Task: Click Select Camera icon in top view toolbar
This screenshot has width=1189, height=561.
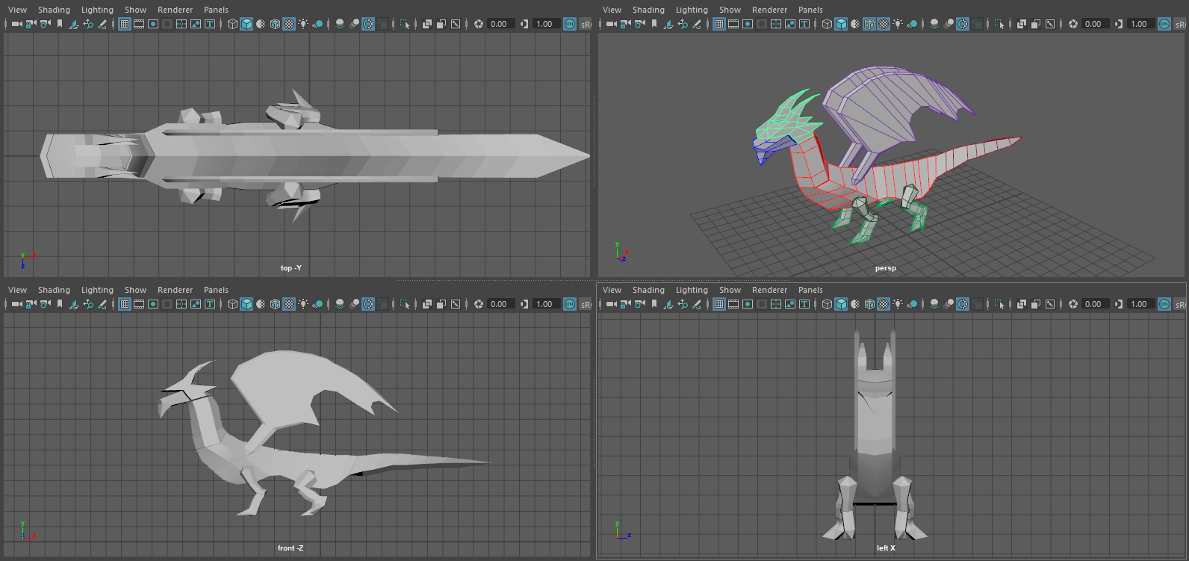Action: [16, 24]
